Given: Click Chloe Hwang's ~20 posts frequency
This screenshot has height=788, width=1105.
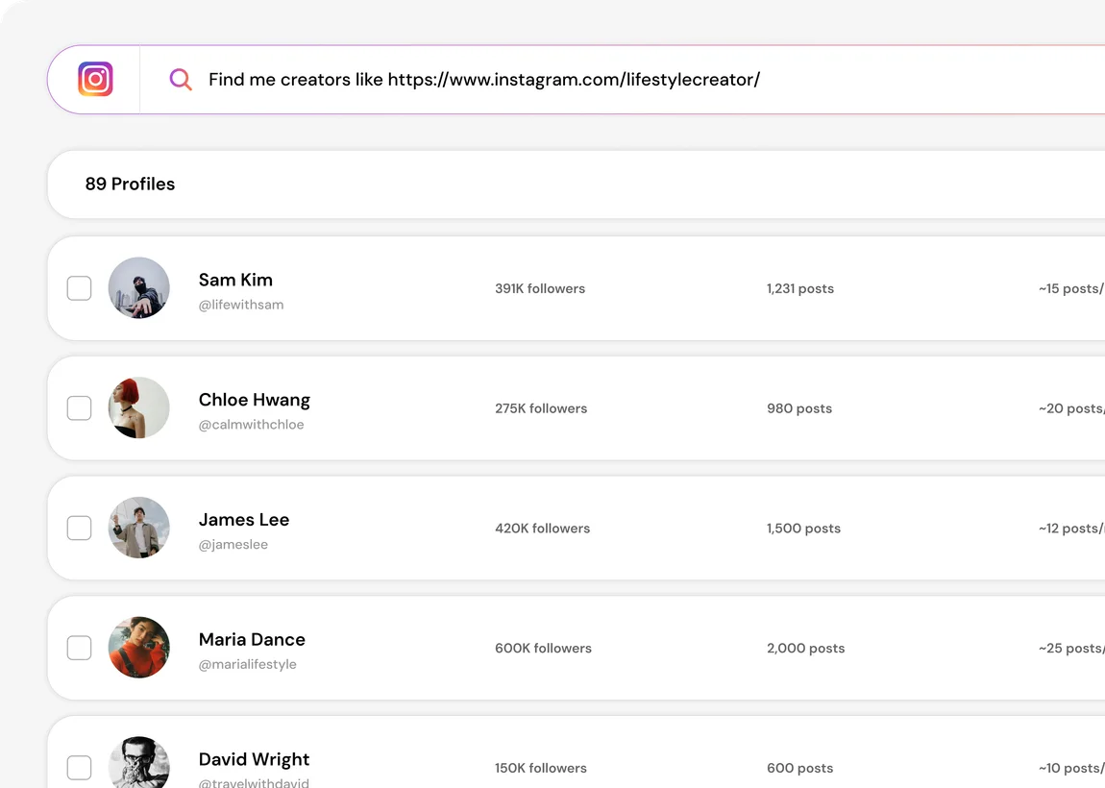Looking at the screenshot, I should [x=1071, y=408].
